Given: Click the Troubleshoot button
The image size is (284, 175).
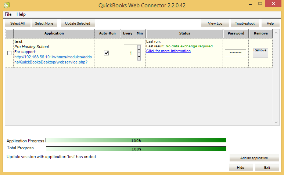Looking at the screenshot, I should point(245,23).
